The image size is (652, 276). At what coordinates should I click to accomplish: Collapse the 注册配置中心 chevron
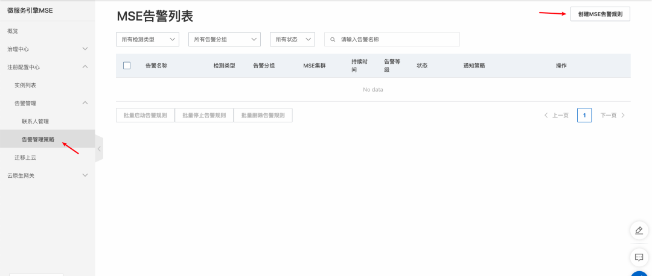point(85,67)
